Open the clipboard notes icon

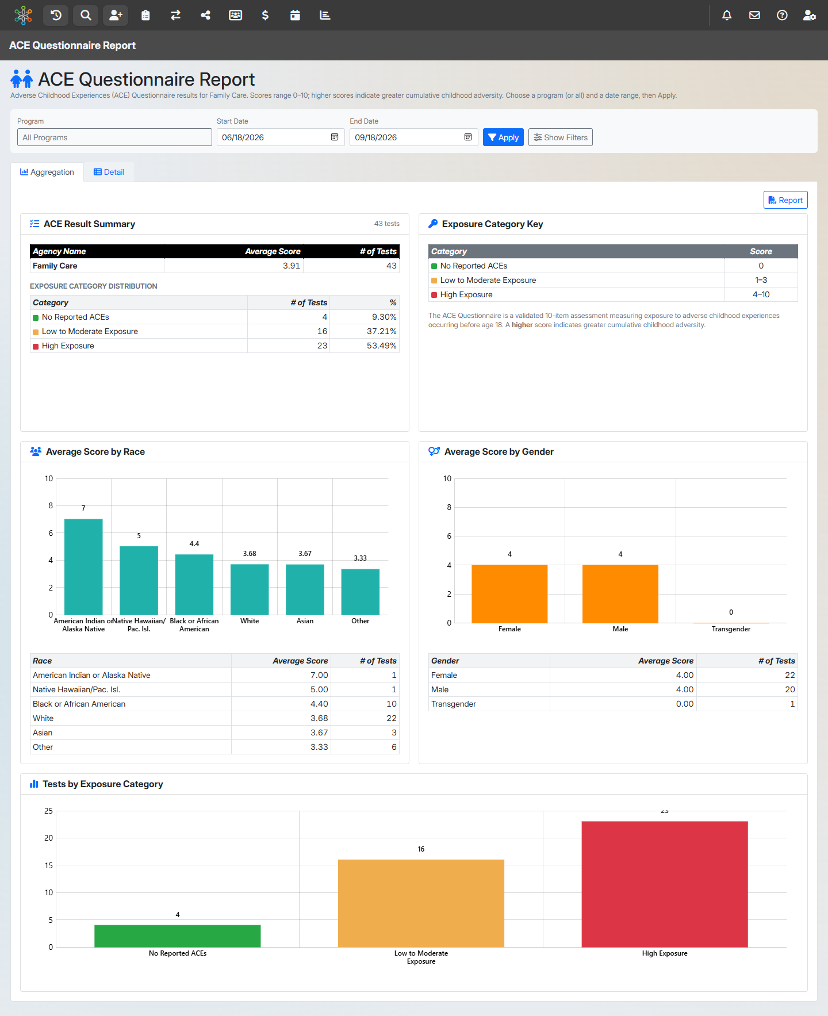[x=145, y=16]
